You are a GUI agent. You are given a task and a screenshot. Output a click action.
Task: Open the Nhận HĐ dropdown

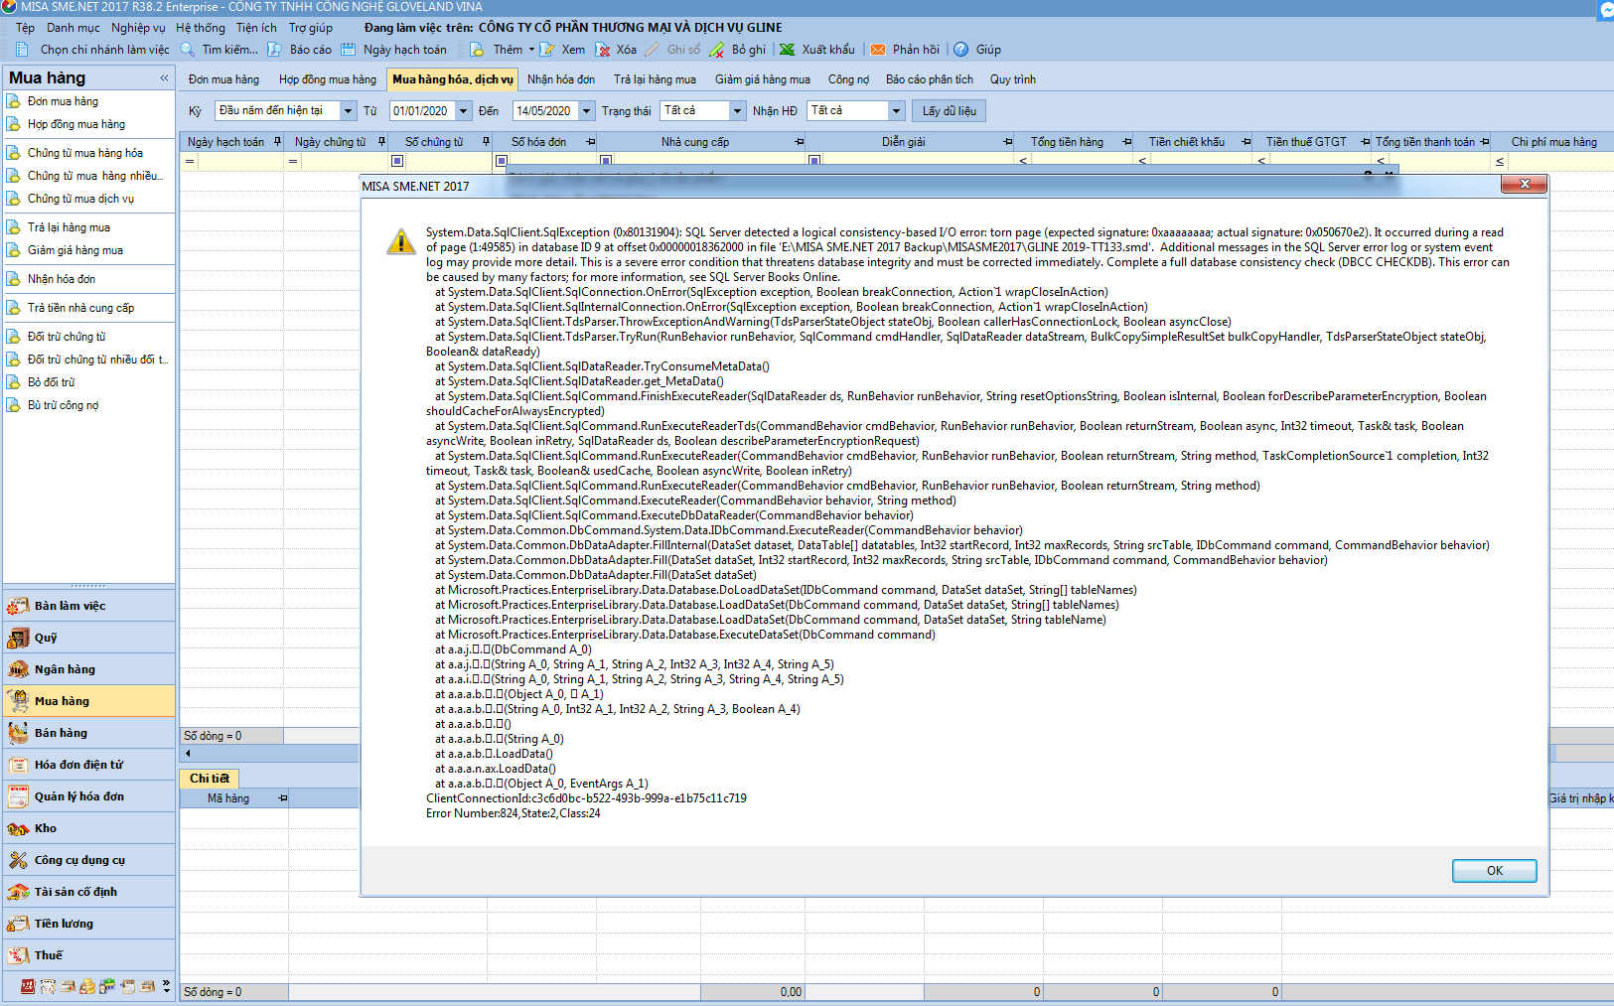[896, 111]
